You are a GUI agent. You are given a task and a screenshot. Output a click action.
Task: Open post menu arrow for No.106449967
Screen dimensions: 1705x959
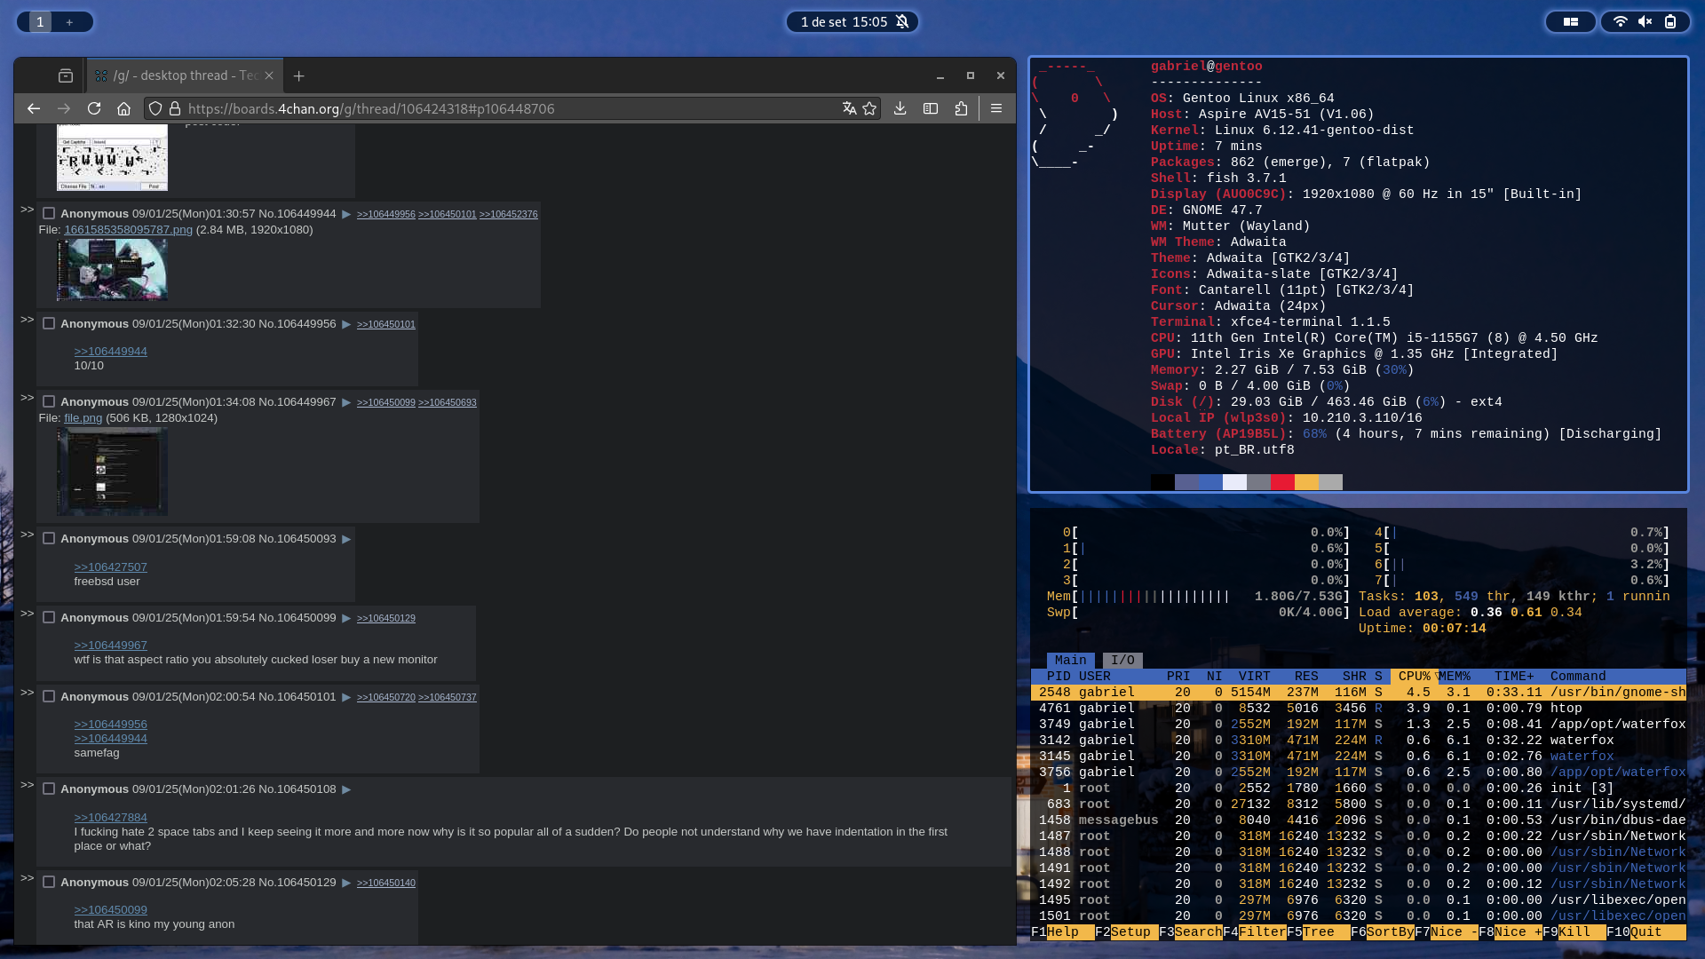[346, 402]
